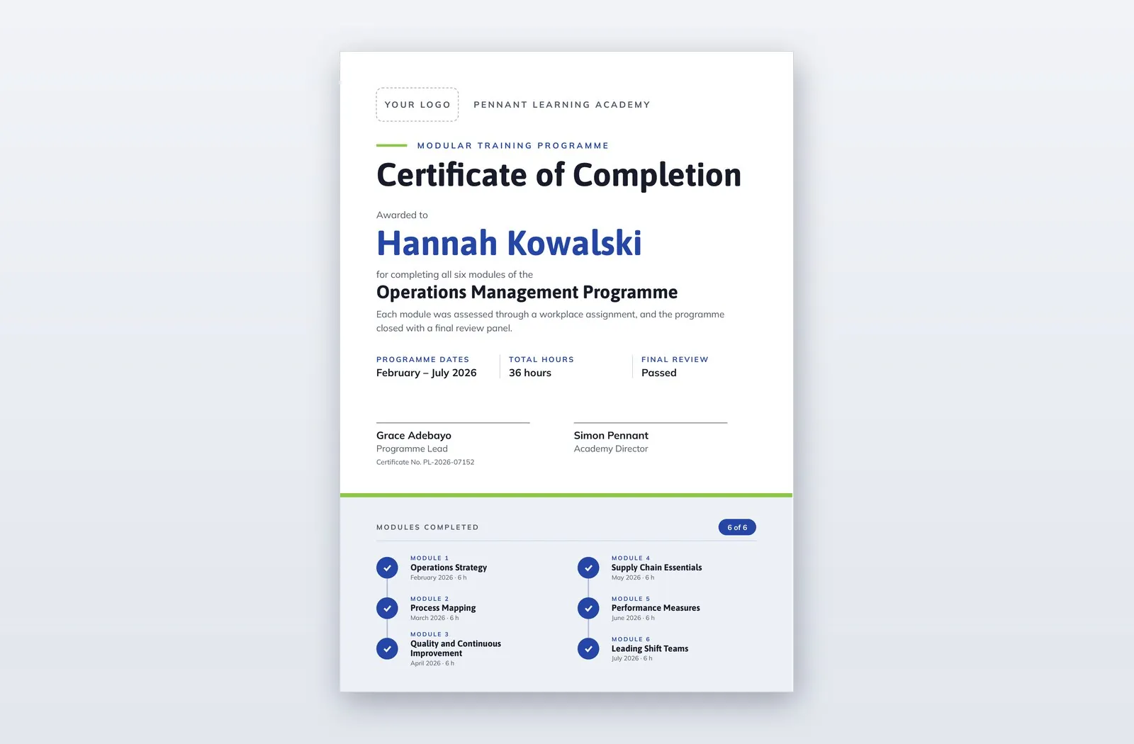Screen dimensions: 1134x744
Task: Click the 'February – July 2026' value
Action: coord(427,373)
